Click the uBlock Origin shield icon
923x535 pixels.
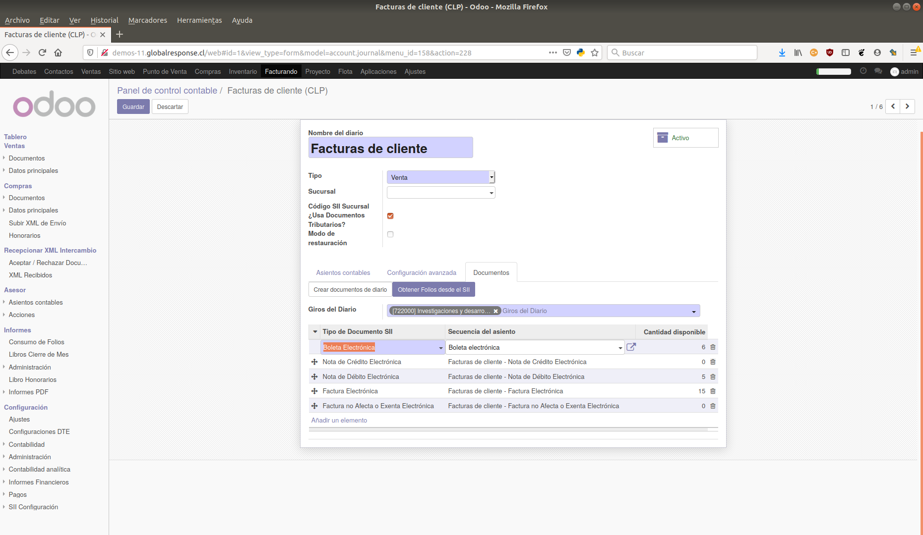830,53
